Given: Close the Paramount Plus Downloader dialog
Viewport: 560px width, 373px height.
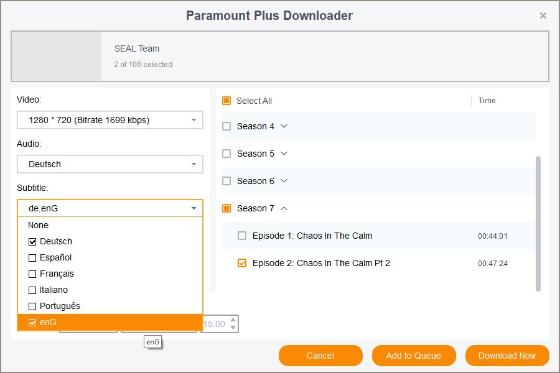Looking at the screenshot, I should (x=543, y=16).
